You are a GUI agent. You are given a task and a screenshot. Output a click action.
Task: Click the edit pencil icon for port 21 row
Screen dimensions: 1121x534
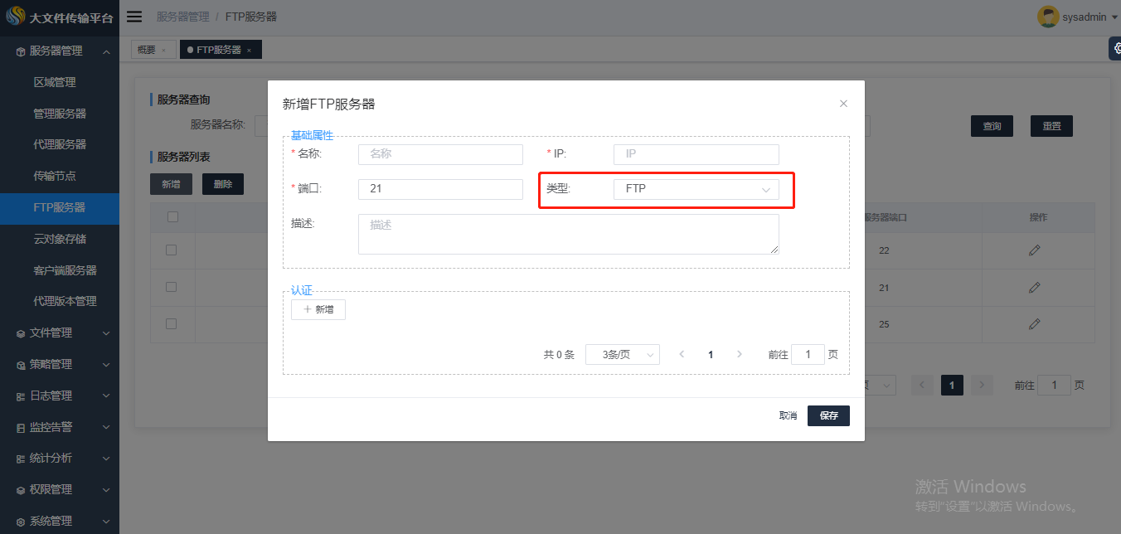click(1034, 287)
